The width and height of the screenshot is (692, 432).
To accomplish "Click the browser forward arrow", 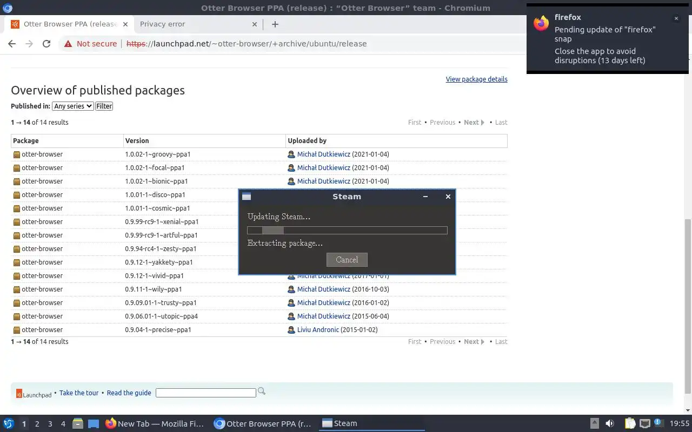I will click(x=29, y=44).
